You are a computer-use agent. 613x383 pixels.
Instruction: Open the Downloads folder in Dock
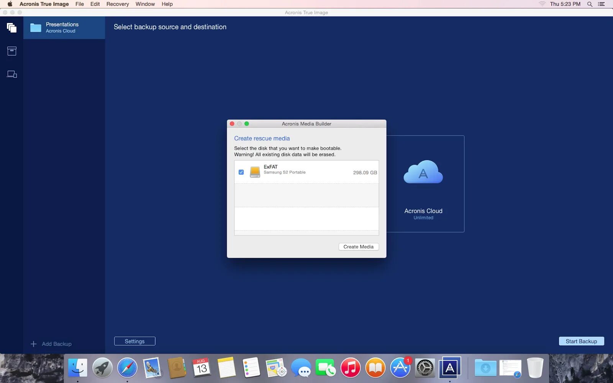pos(485,368)
